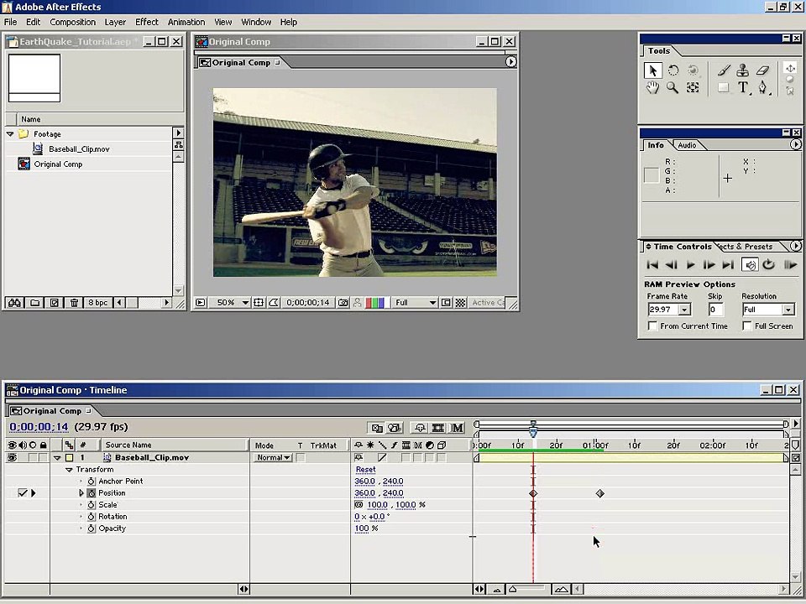
Task: Open the Frame Rate 29.97 dropdown
Action: pos(684,310)
